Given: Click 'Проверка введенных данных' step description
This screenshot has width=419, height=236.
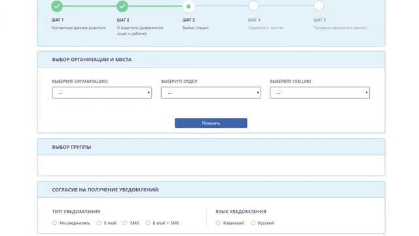Looking at the screenshot, I should [340, 28].
